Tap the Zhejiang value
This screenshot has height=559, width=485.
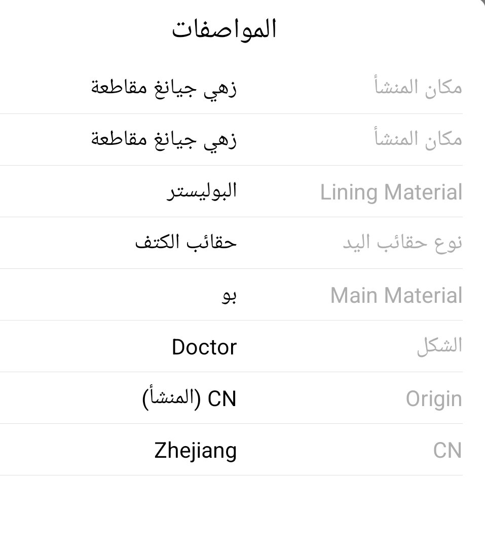(196, 451)
